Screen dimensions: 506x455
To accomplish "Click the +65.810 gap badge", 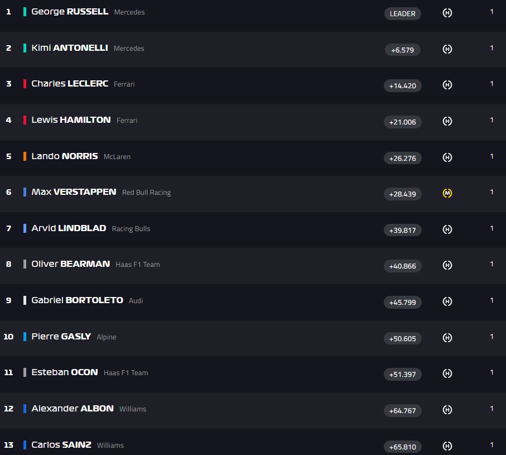I will [402, 447].
